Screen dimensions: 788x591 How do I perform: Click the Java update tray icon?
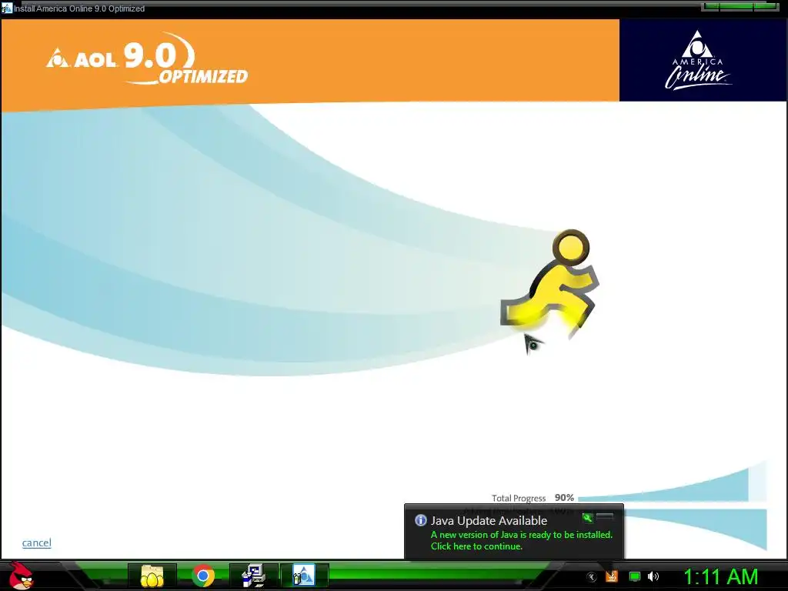[x=611, y=576]
